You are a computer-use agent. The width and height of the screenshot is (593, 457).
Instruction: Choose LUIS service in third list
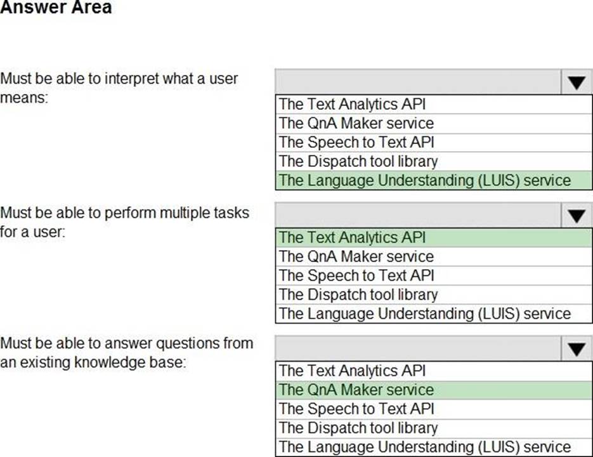(x=434, y=447)
